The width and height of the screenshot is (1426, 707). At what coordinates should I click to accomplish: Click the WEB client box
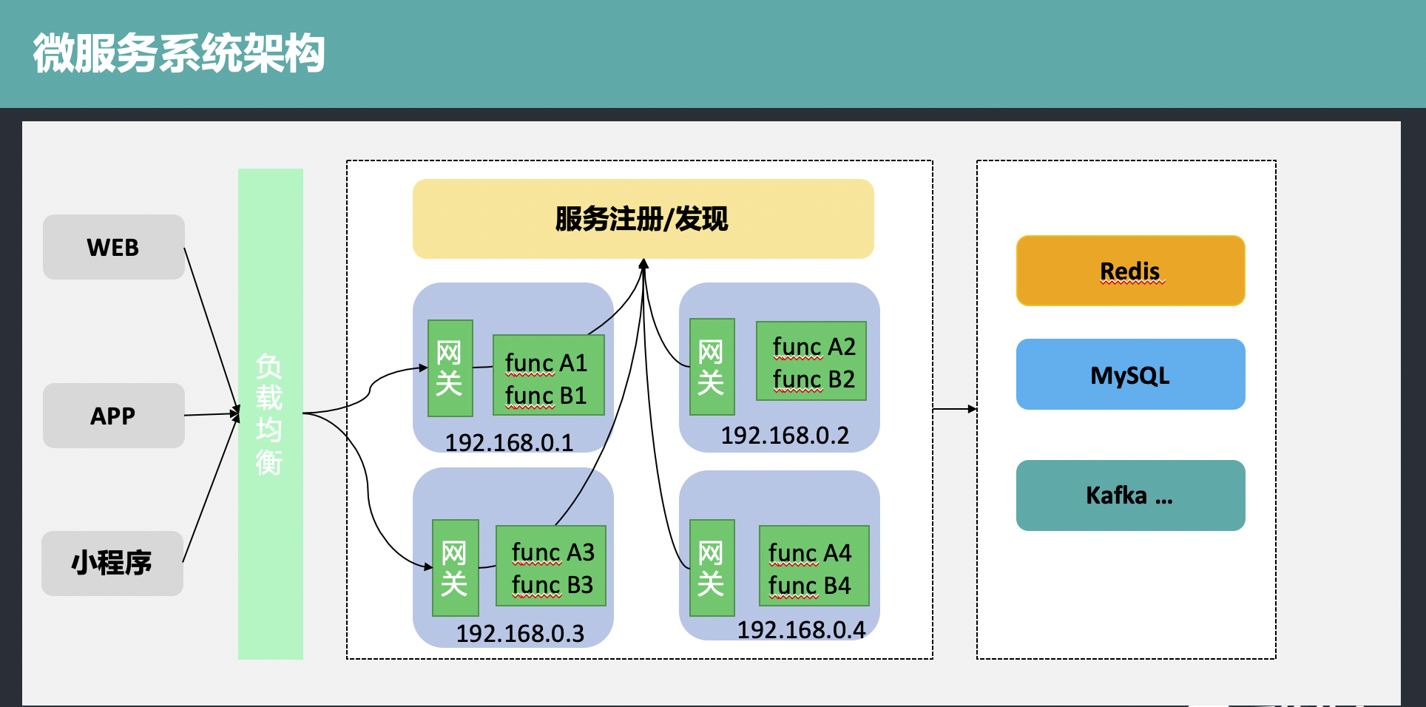click(x=113, y=247)
